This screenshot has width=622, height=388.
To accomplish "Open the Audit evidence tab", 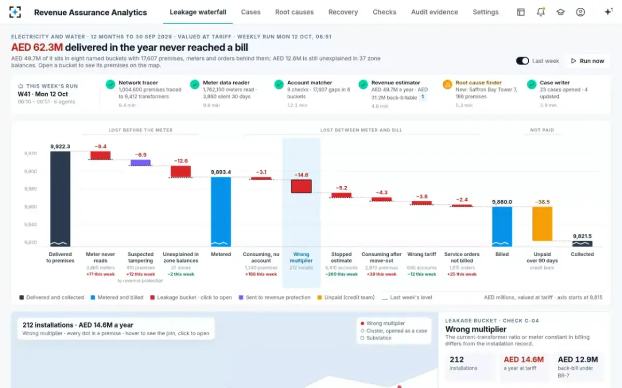I will [x=434, y=12].
